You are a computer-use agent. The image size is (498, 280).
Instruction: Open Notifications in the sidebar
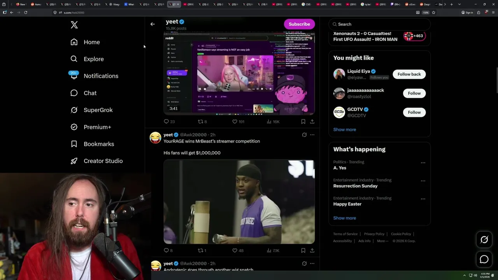(x=94, y=76)
